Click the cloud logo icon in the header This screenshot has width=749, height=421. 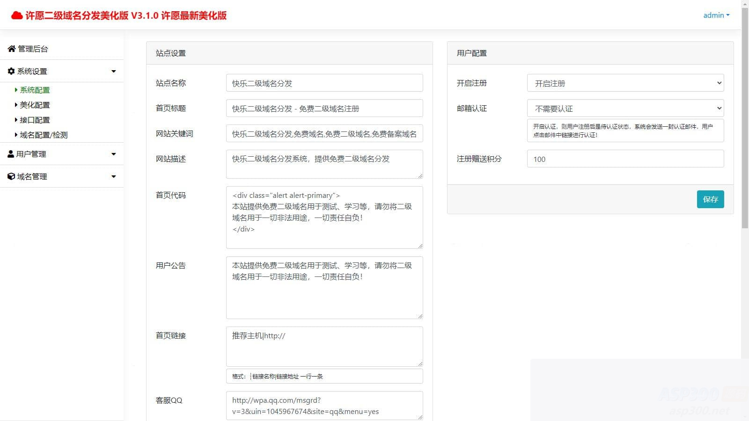[17, 15]
